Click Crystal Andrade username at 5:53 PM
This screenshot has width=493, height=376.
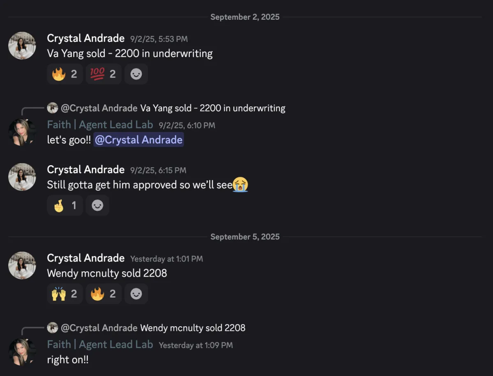(85, 38)
